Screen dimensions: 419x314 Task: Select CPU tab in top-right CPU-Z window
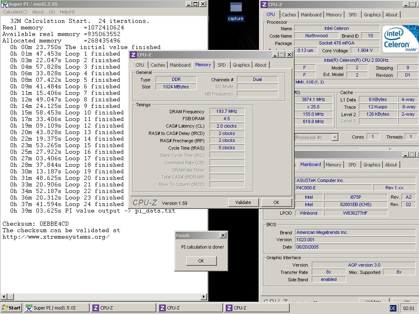pos(270,14)
